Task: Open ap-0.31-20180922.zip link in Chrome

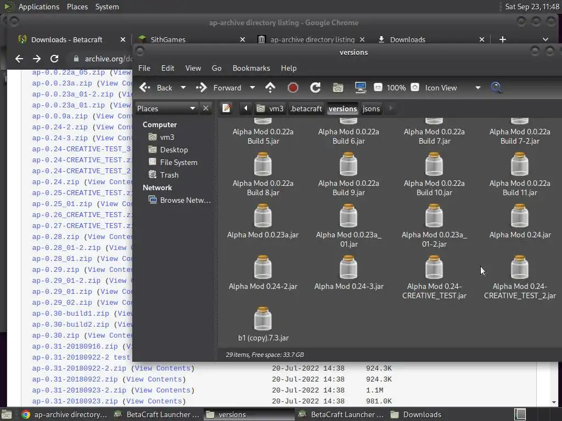Action: click(x=75, y=379)
